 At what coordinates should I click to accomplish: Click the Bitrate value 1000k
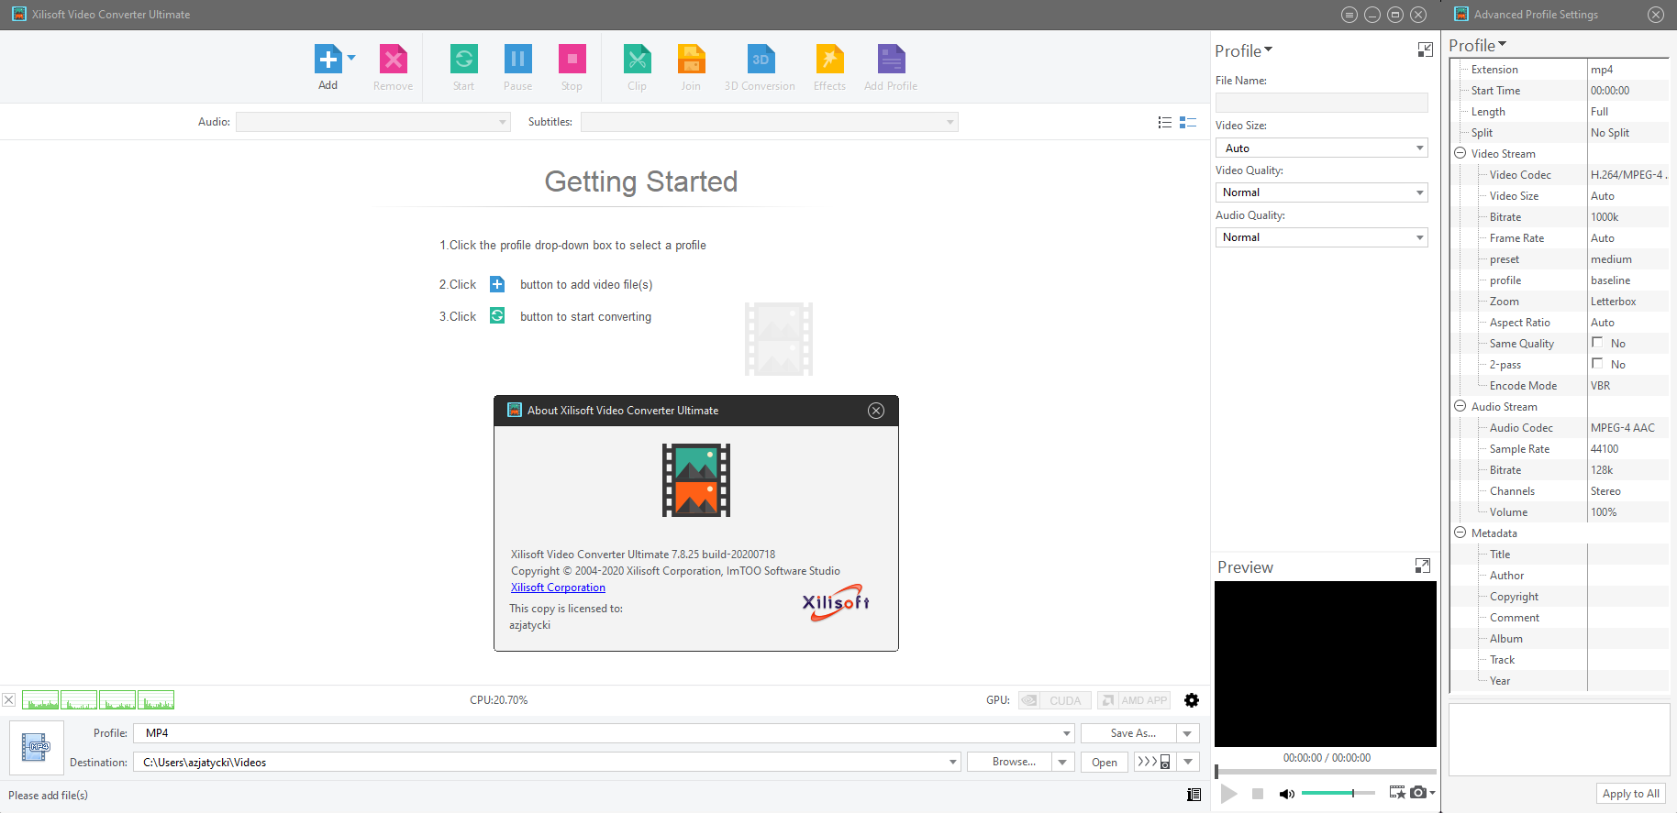click(1605, 217)
